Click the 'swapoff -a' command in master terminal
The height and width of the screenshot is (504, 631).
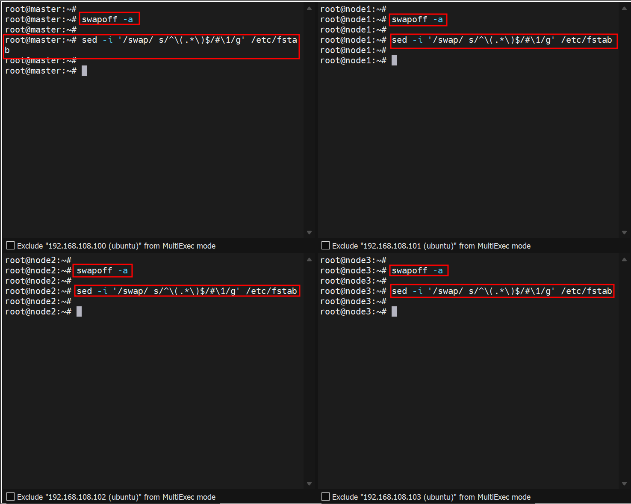[107, 19]
